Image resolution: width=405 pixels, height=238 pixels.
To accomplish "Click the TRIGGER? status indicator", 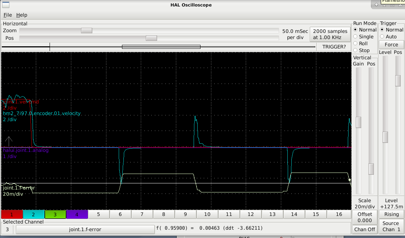I will (334, 47).
